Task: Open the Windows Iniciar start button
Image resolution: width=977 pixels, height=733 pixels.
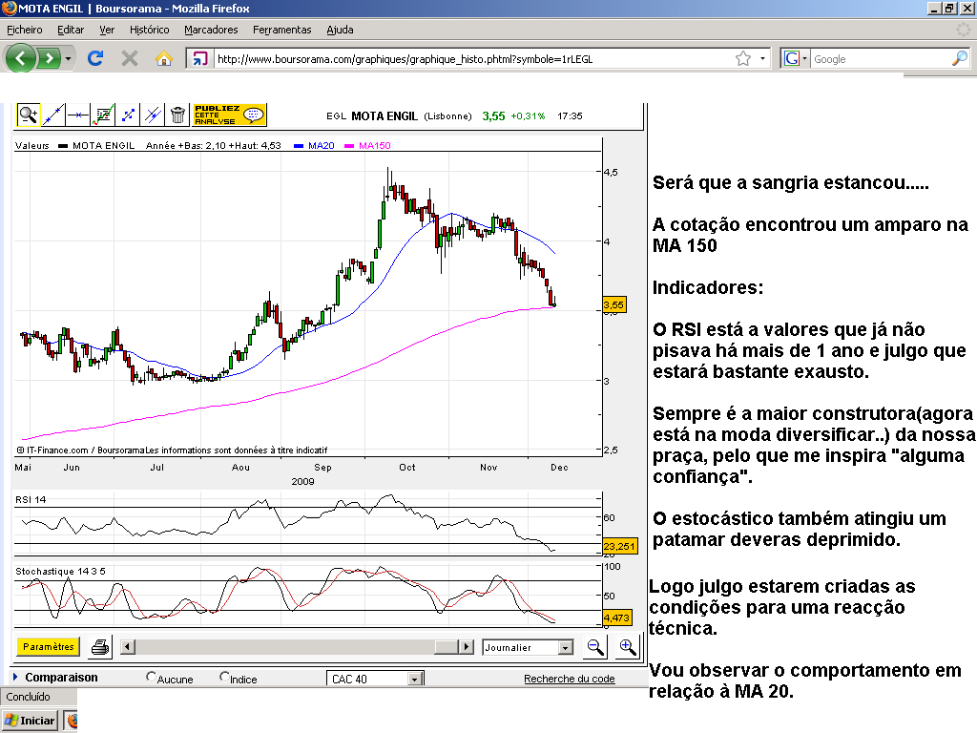Action: coord(30,721)
